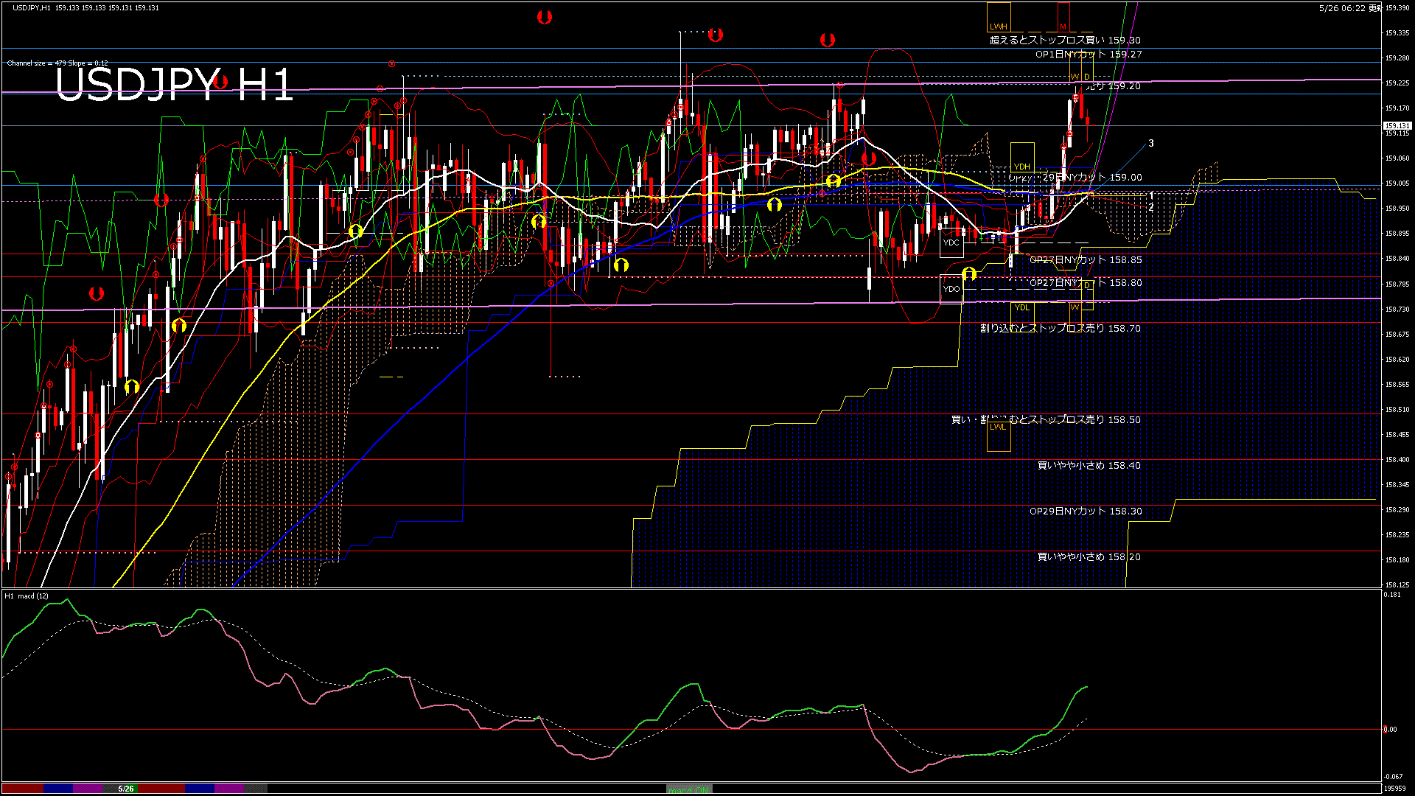
Task: Click the purple session segment before 5/26
Action: (88, 789)
